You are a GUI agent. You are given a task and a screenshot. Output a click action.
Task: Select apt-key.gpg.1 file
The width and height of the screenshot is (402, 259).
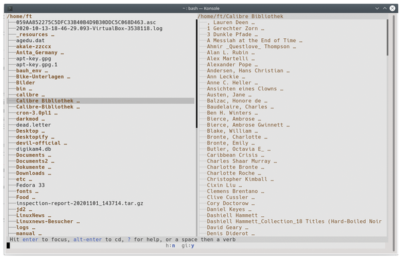(37, 64)
